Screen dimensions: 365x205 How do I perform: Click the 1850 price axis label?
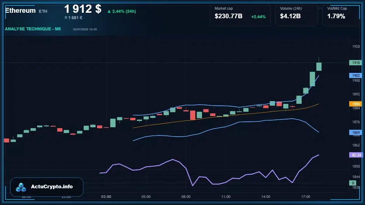tap(356, 166)
